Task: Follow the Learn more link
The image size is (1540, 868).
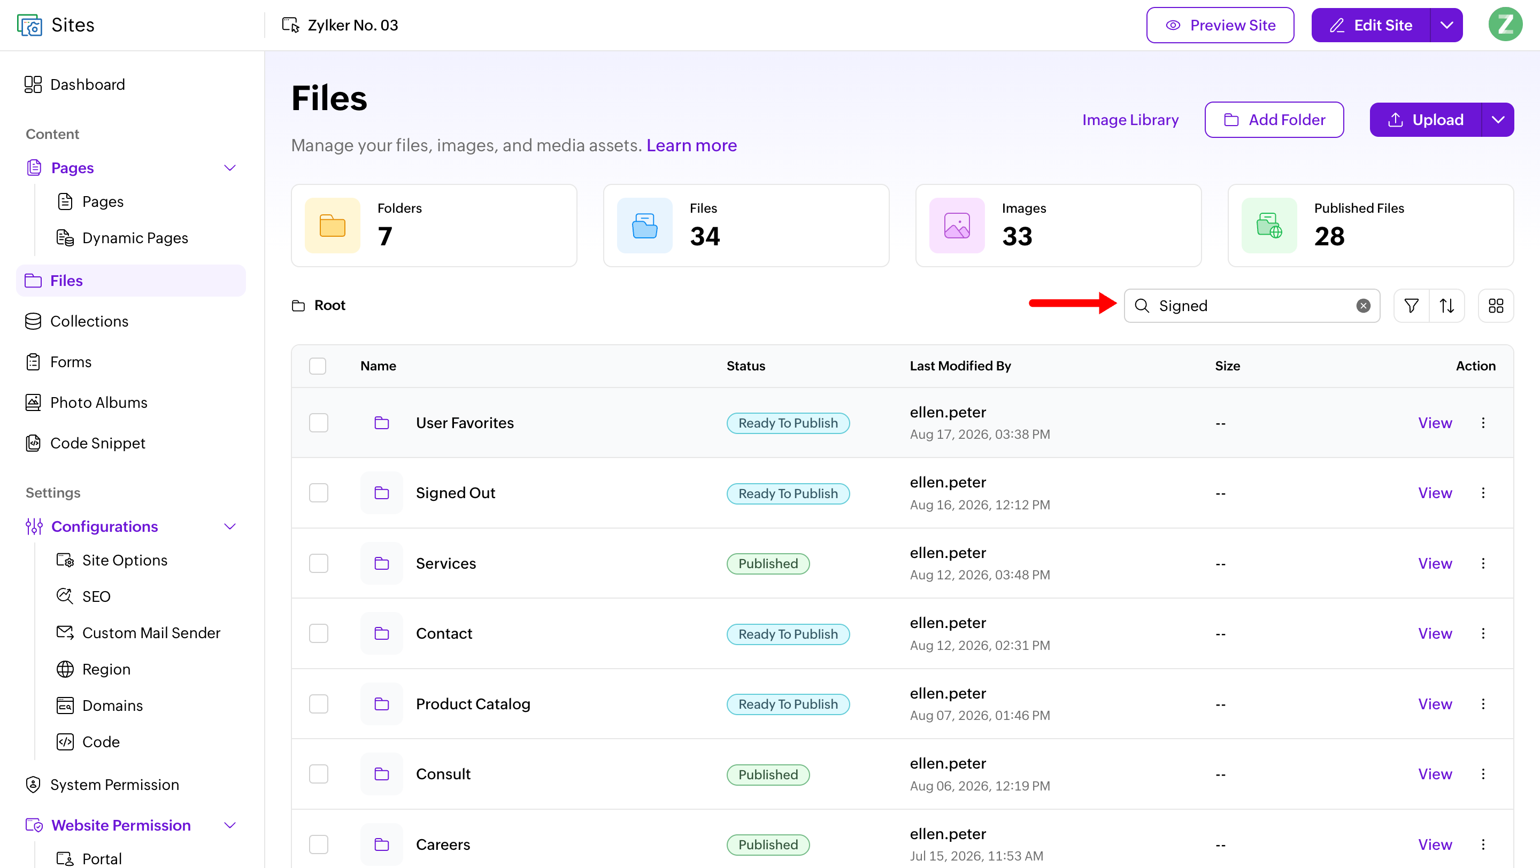Action: point(691,145)
